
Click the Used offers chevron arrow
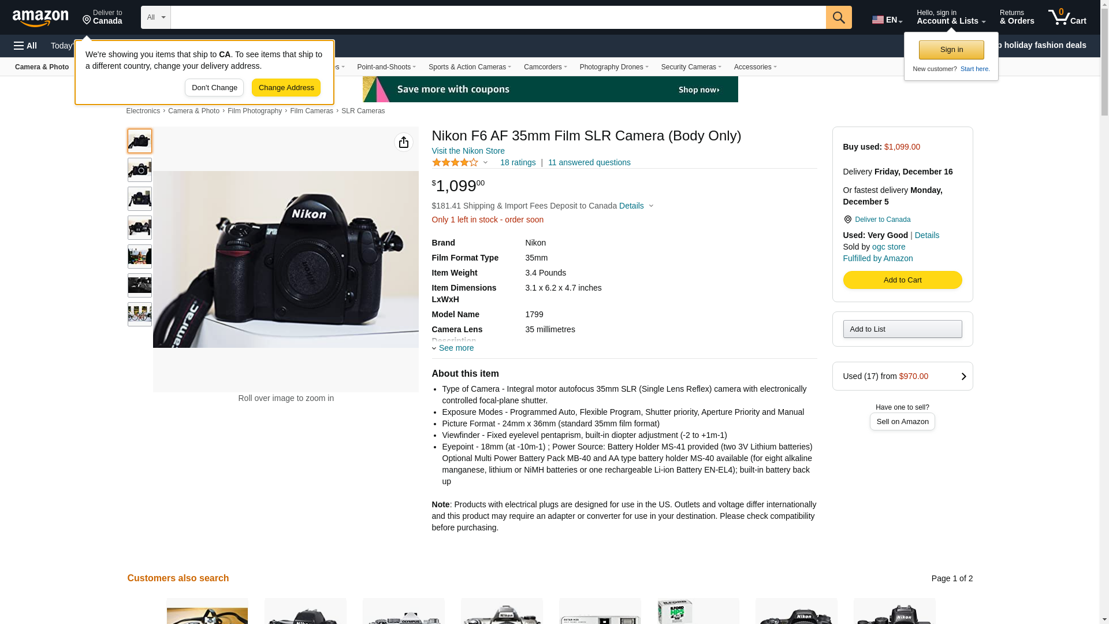963,376
